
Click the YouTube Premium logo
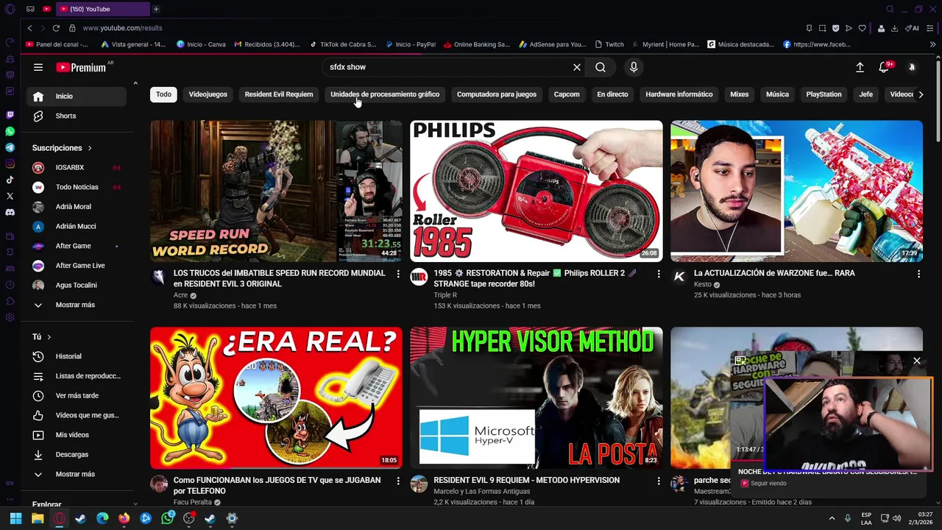pyautogui.click(x=81, y=67)
